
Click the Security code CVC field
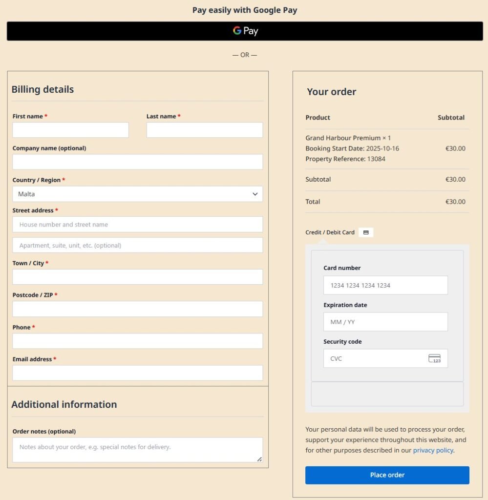(x=374, y=358)
